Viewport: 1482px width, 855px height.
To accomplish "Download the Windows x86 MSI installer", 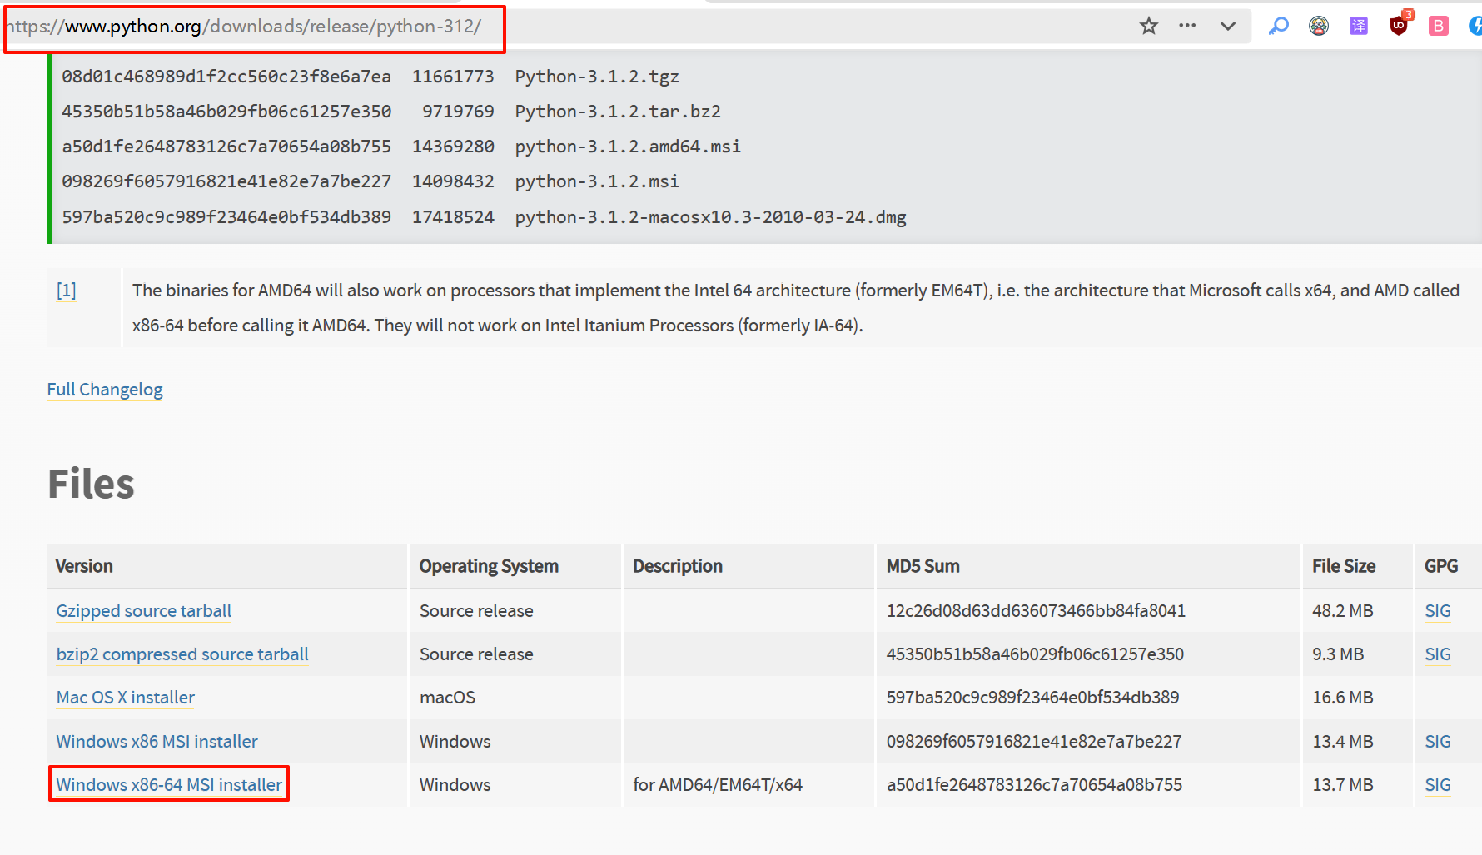I will pos(157,742).
